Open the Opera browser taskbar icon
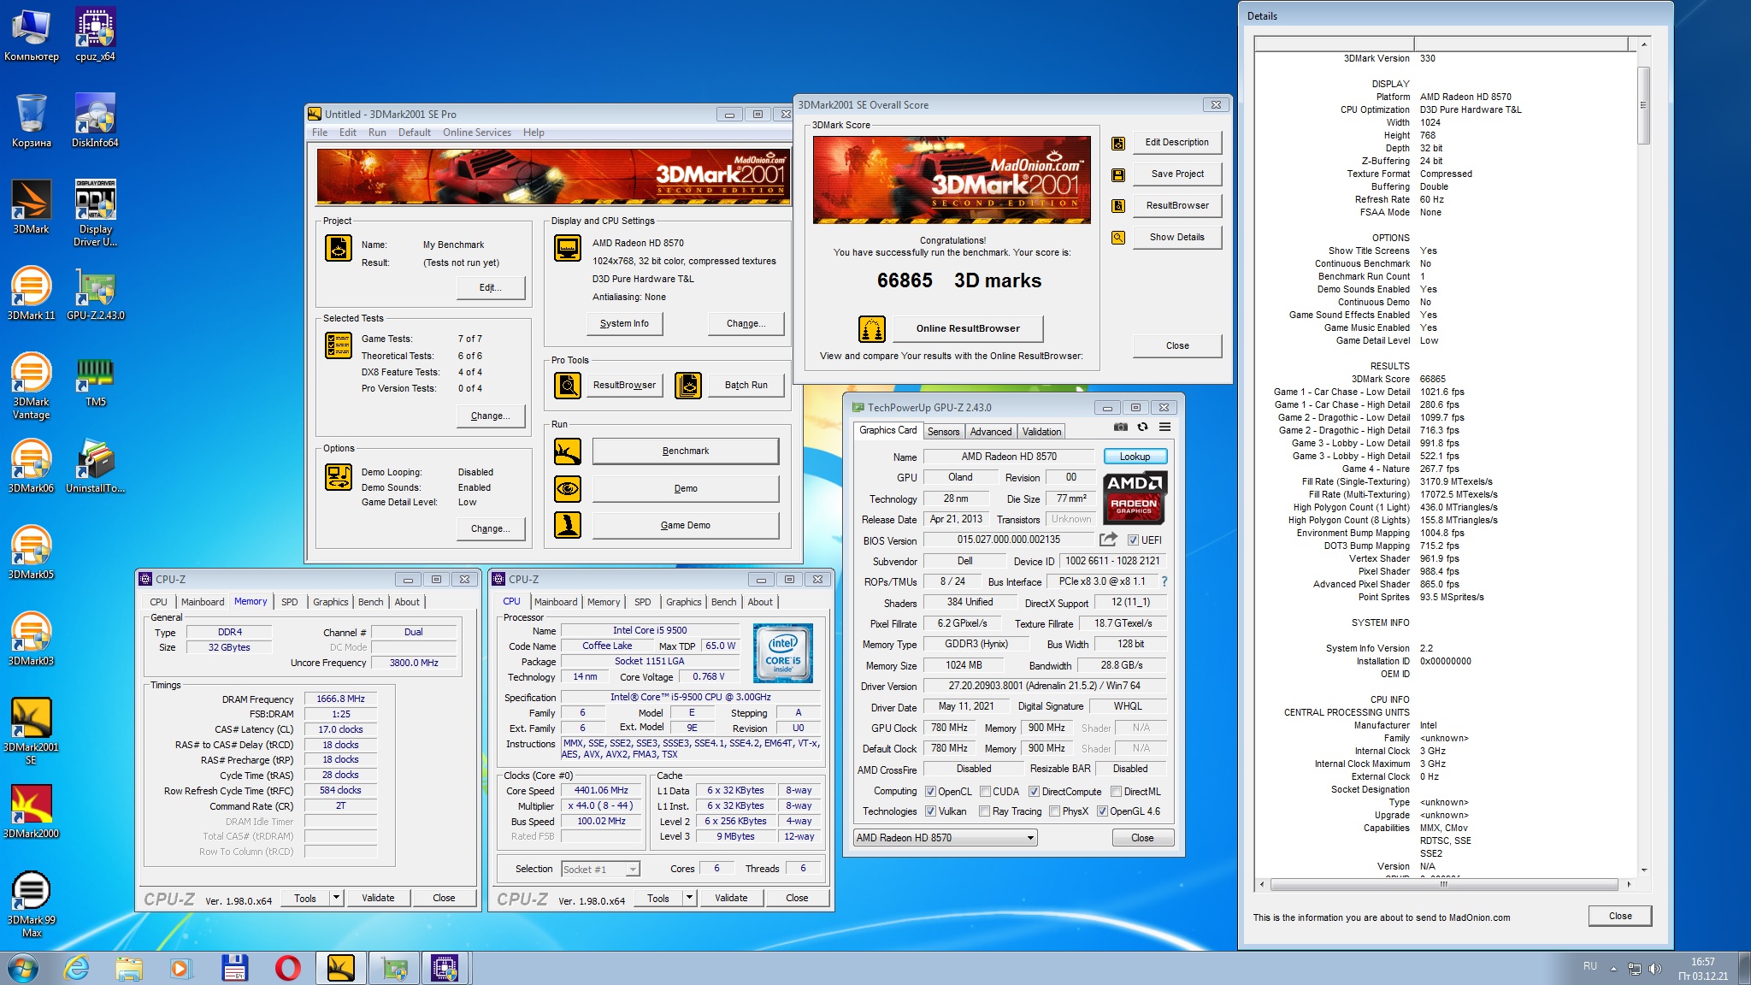 [x=288, y=969]
